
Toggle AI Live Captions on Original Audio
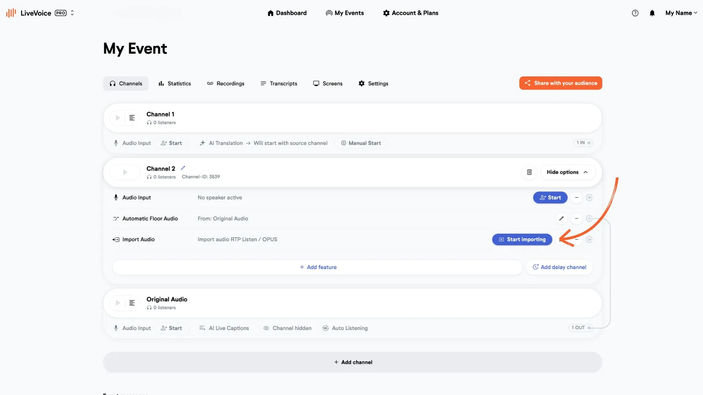click(224, 328)
